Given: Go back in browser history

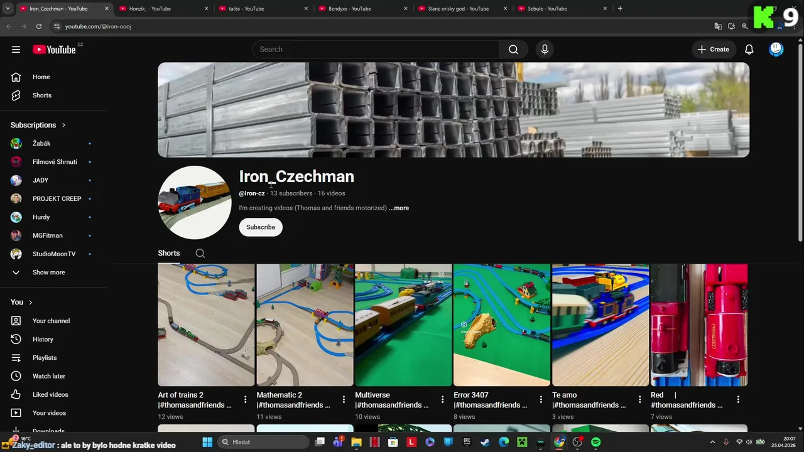Looking at the screenshot, I should pyautogui.click(x=9, y=26).
